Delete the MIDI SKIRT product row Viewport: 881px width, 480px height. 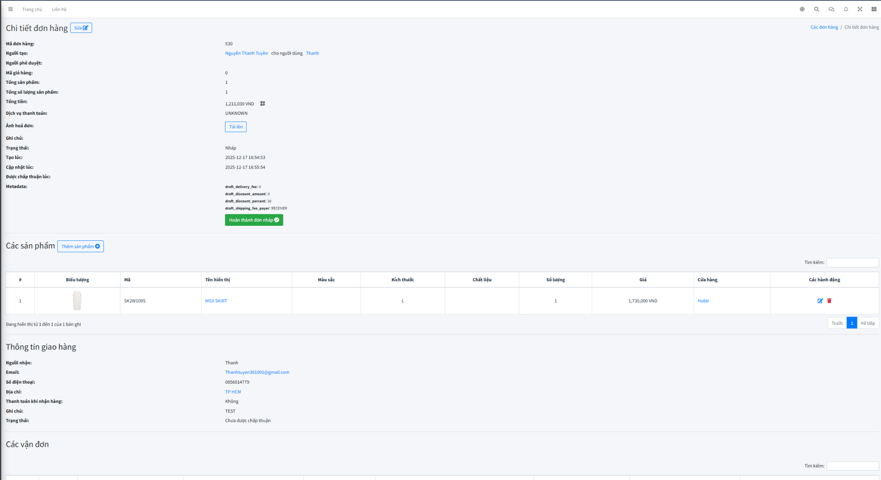tap(829, 301)
